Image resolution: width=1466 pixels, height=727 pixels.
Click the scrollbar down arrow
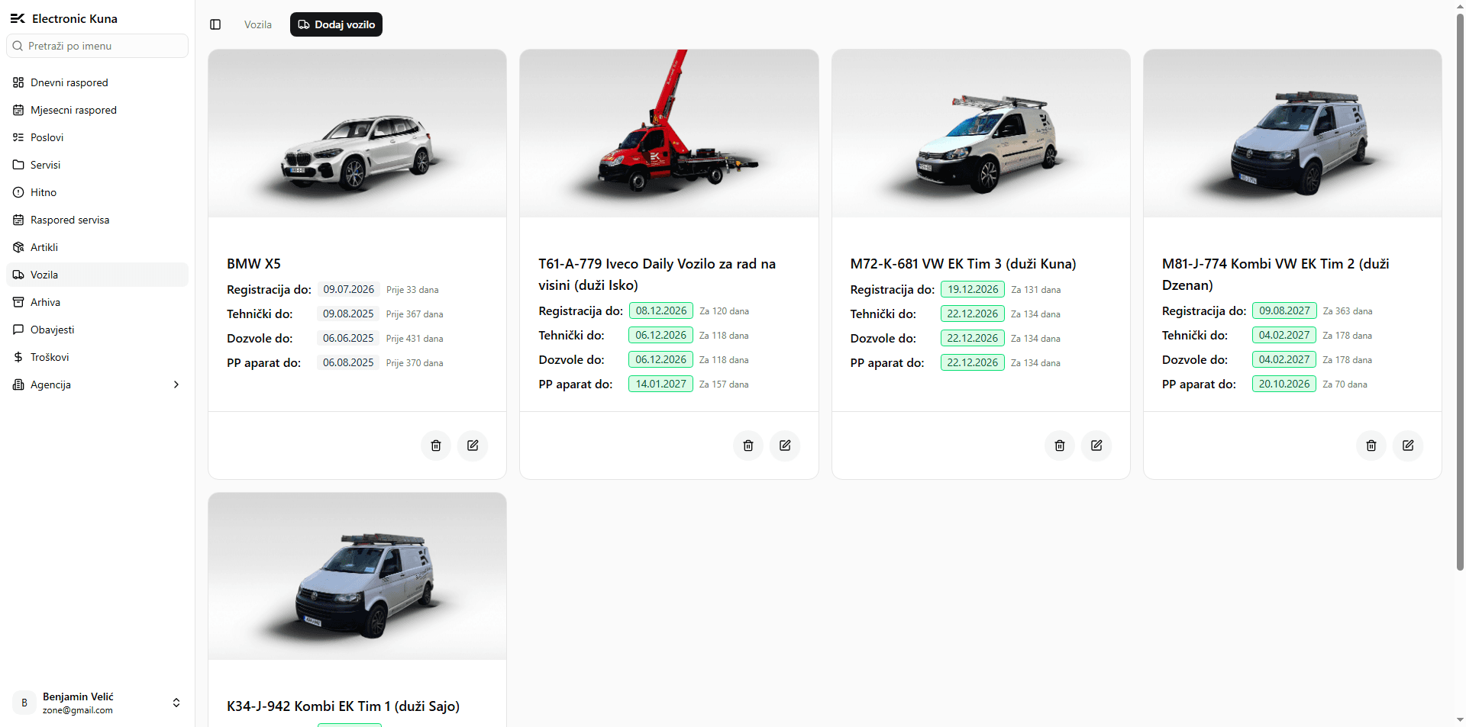tap(1460, 719)
